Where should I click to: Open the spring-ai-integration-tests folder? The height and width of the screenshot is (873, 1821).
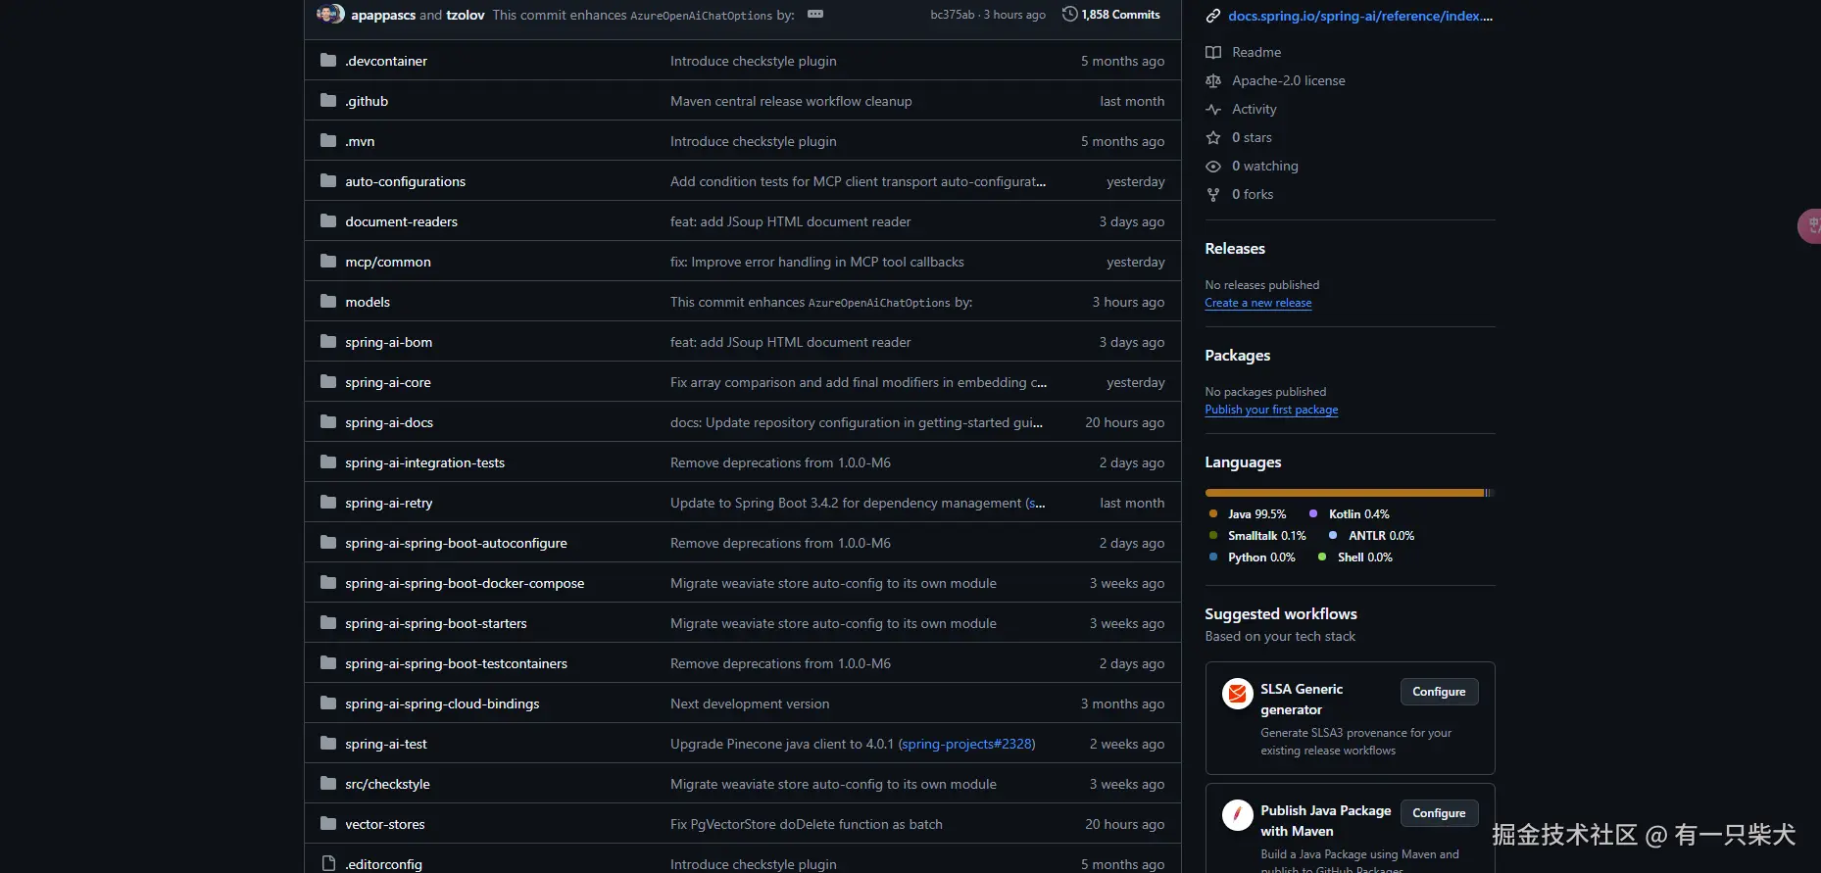(x=424, y=462)
